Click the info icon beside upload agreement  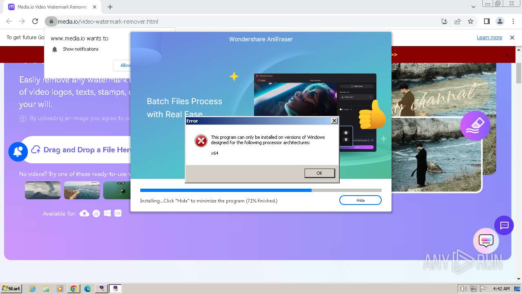(23, 118)
